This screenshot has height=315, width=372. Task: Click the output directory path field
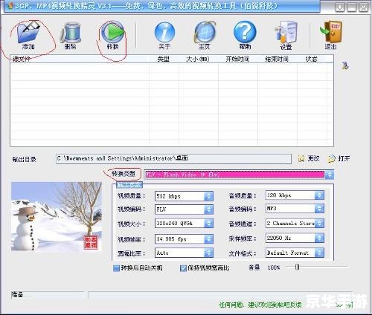pos(173,158)
